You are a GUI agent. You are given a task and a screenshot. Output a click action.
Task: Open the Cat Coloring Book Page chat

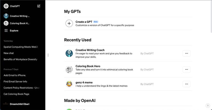click(x=16, y=94)
